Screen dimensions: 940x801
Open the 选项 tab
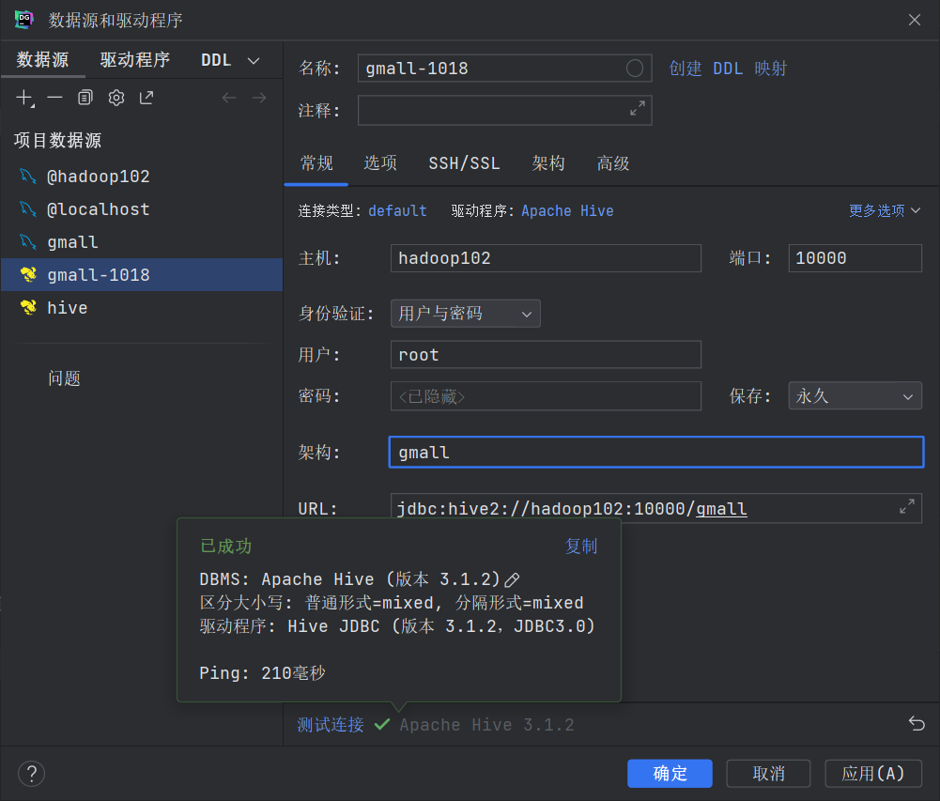tap(380, 163)
